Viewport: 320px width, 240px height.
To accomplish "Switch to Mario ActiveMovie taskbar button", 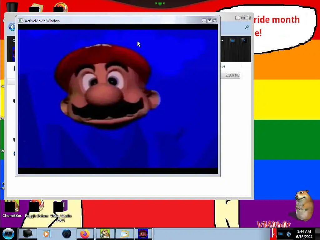I will point(143,234).
